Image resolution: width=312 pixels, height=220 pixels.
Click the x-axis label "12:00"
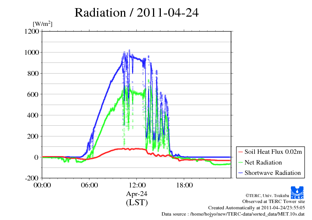pos(137,185)
